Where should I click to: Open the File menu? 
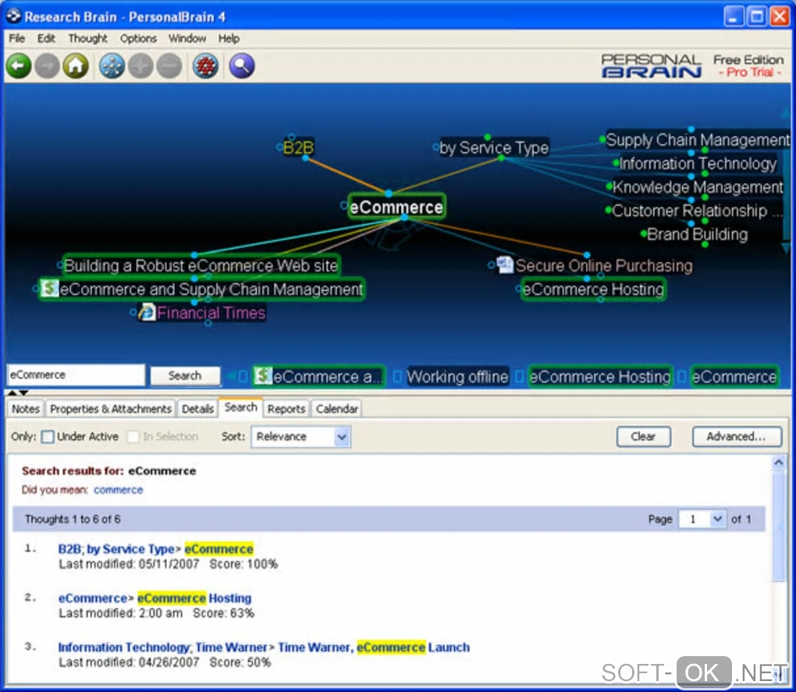[x=16, y=38]
